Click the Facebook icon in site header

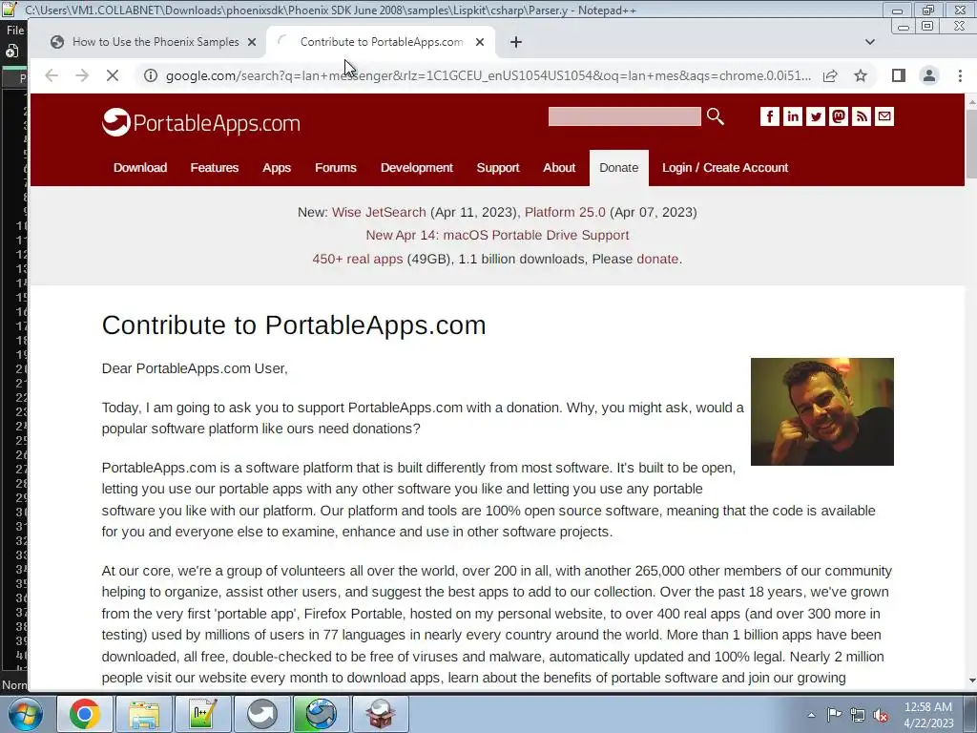(770, 116)
